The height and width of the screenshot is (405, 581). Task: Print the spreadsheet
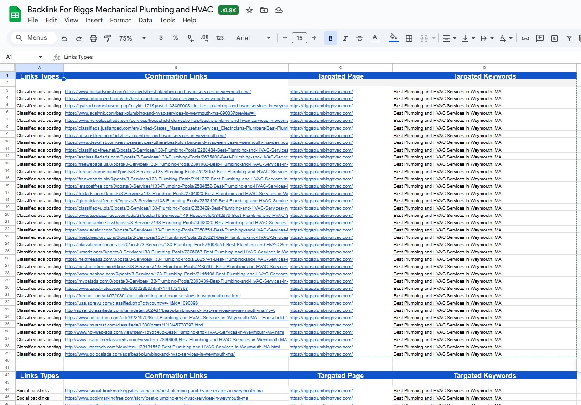[93, 38]
